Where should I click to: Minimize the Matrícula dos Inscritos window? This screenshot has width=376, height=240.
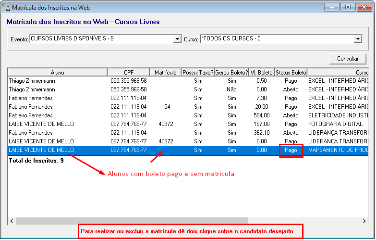332,7
